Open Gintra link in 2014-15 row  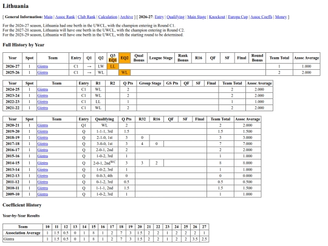(43, 163)
